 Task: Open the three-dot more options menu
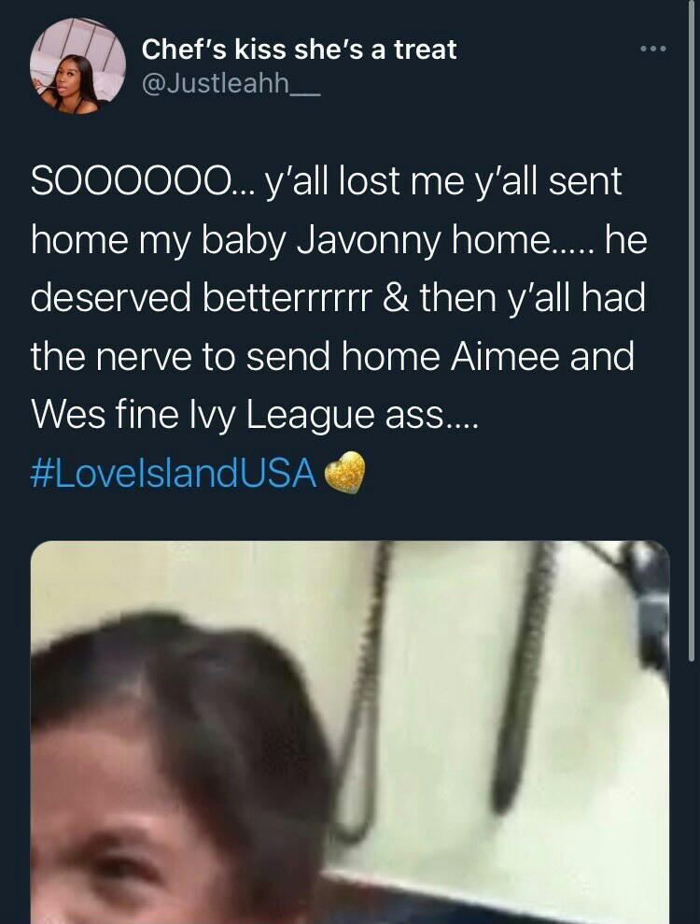click(x=653, y=49)
